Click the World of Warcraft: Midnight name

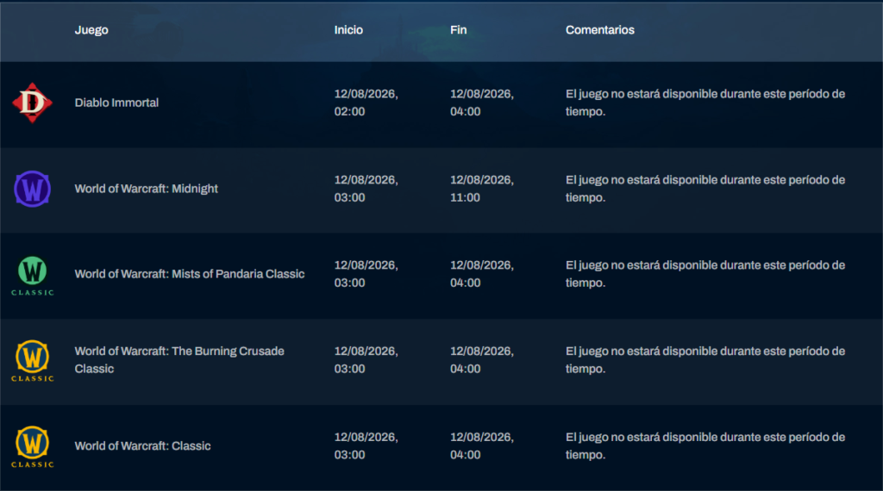coord(147,189)
